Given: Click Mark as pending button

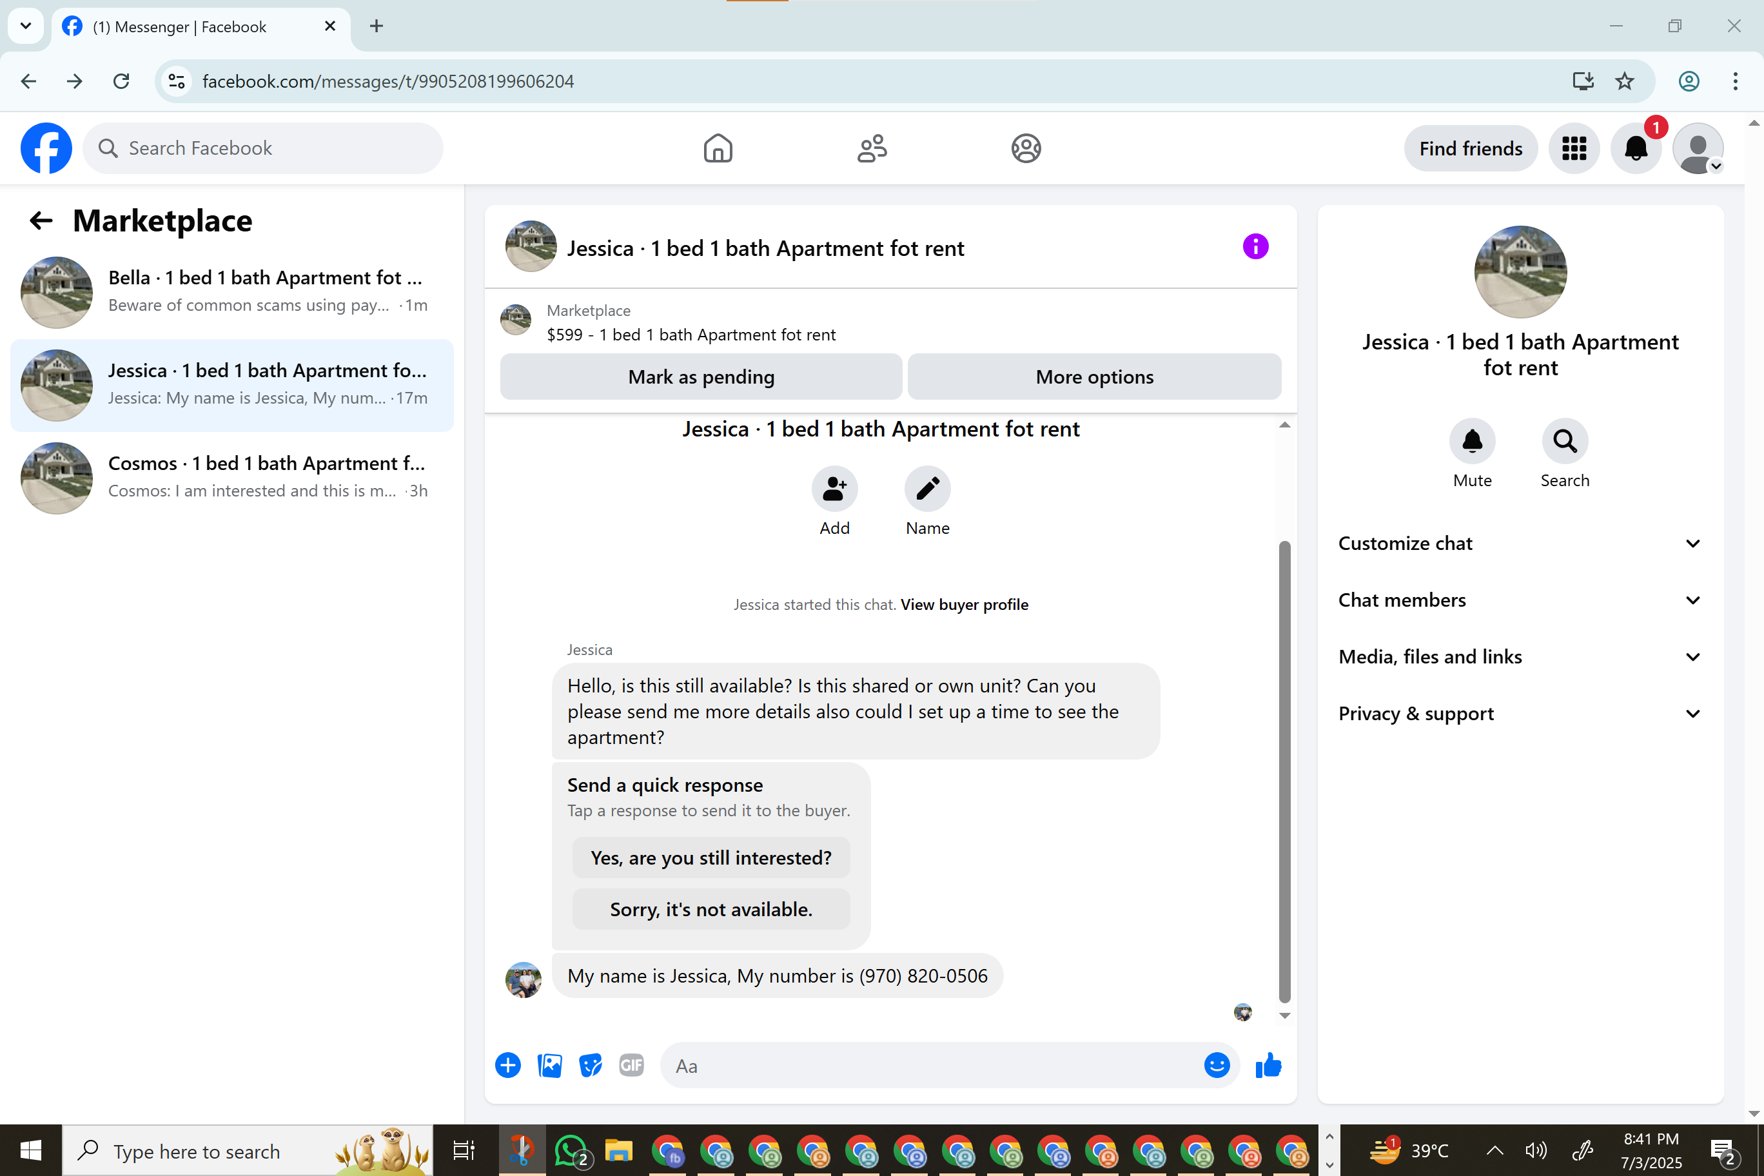Looking at the screenshot, I should [x=700, y=377].
